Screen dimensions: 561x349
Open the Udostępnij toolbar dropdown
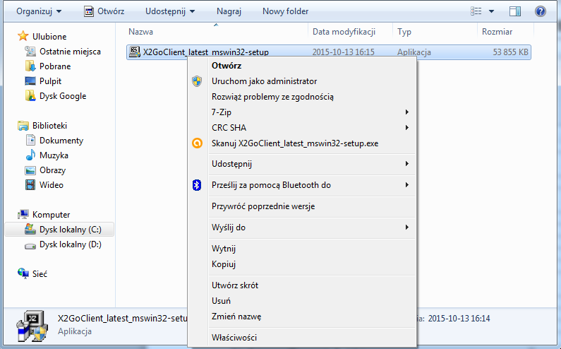tap(170, 11)
